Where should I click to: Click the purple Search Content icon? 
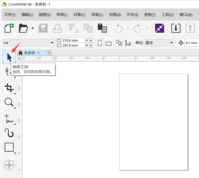(159, 28)
